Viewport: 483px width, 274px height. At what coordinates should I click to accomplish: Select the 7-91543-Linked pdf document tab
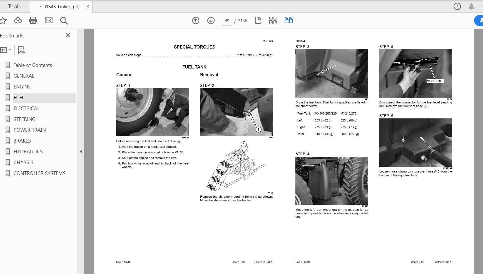coord(61,7)
